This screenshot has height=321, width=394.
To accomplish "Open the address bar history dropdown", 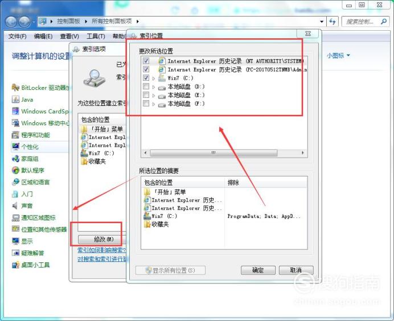I will coord(322,22).
